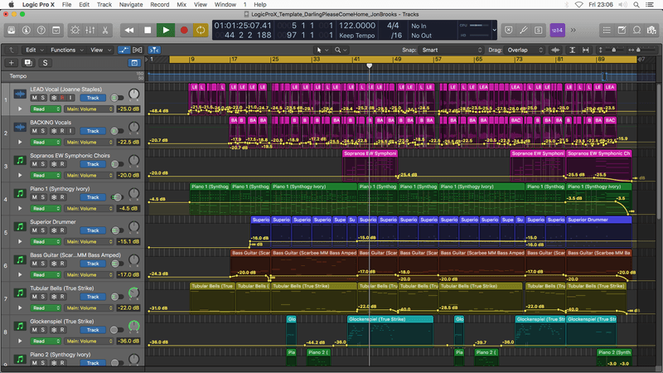This screenshot has width=663, height=373.
Task: Expand the LEAD Vocal track disclosure triangle
Action: (x=20, y=109)
